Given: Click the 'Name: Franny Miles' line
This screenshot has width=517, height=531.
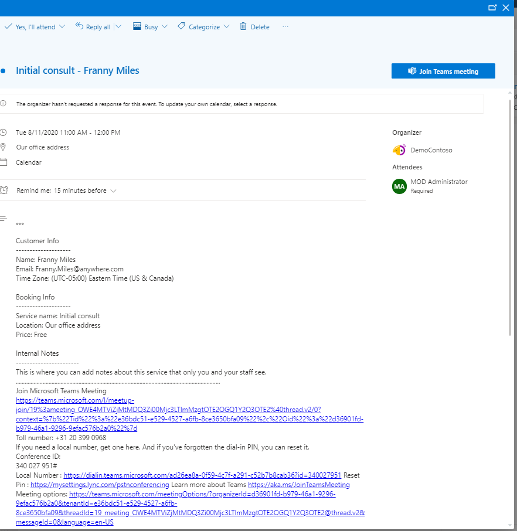Looking at the screenshot, I should coord(46,260).
